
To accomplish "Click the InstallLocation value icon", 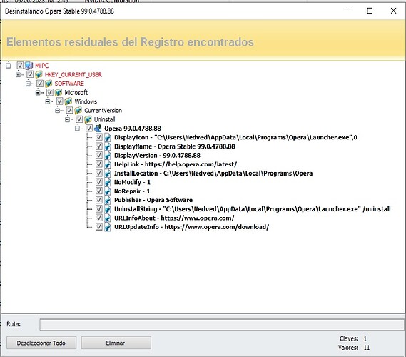I will click(x=108, y=173).
